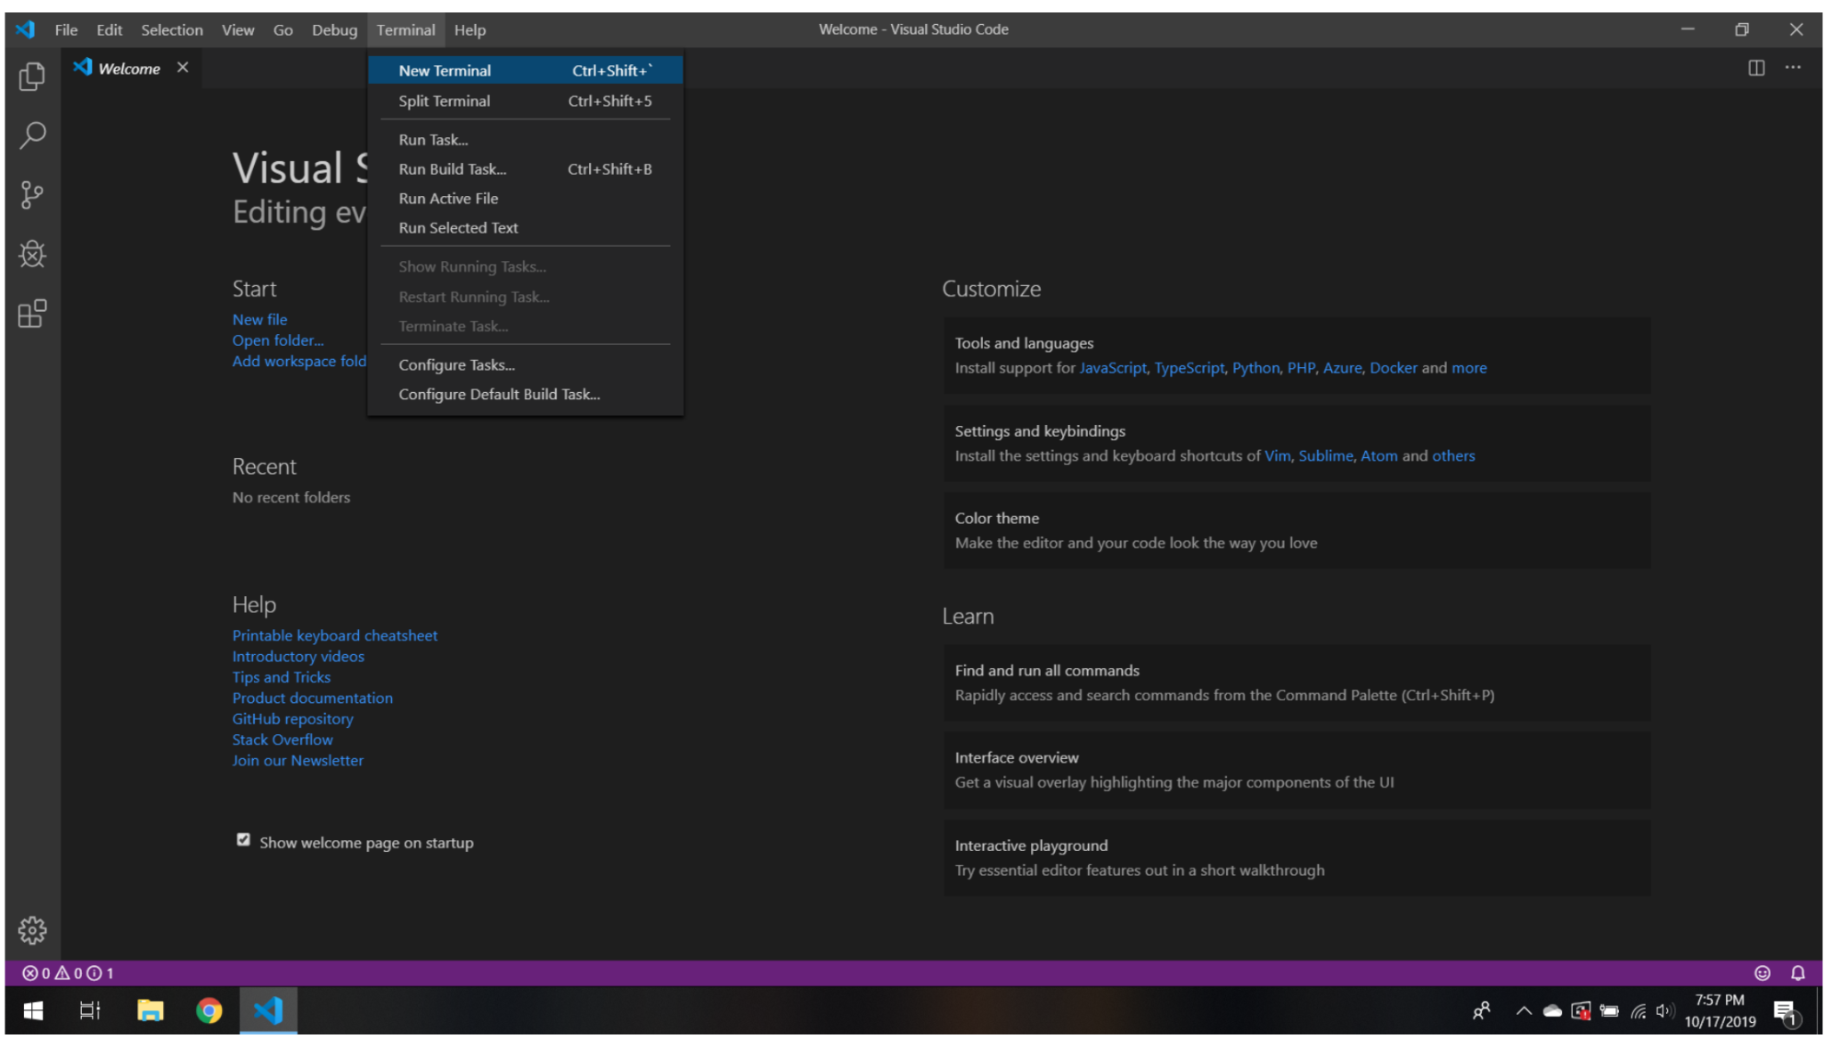Screen dimensions: 1840x1047
Task: Open the Go menu
Action: (x=284, y=29)
